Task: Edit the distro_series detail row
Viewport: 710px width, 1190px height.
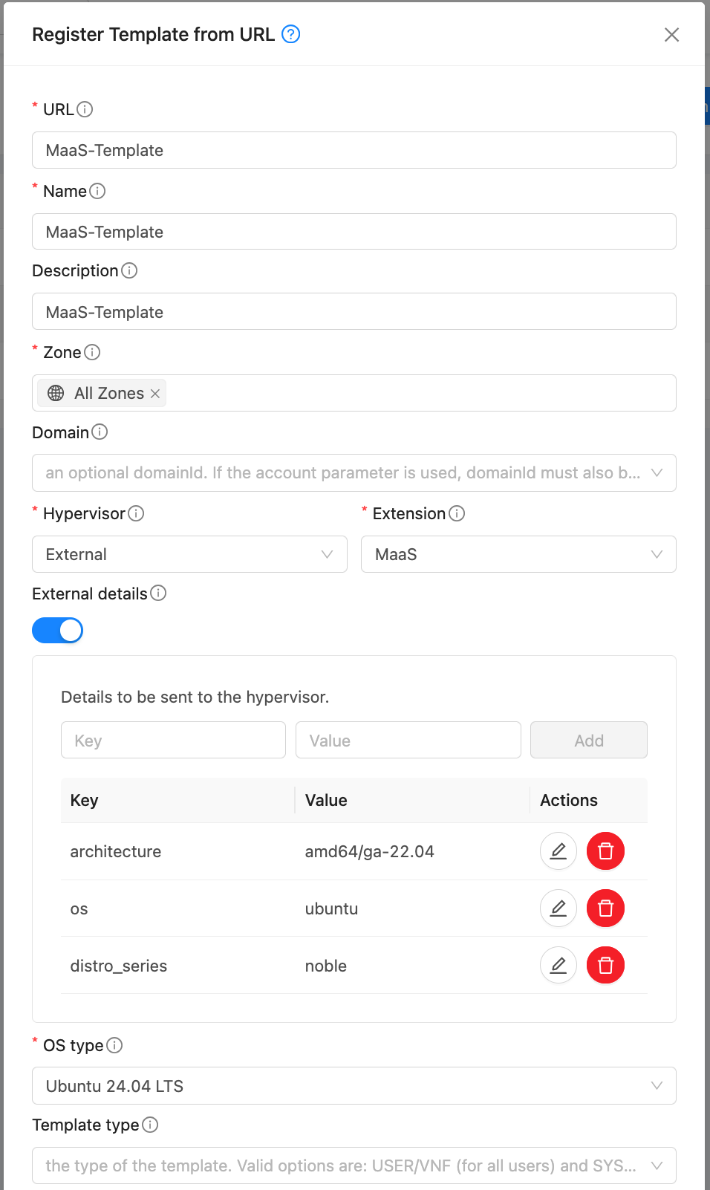Action: click(x=558, y=966)
